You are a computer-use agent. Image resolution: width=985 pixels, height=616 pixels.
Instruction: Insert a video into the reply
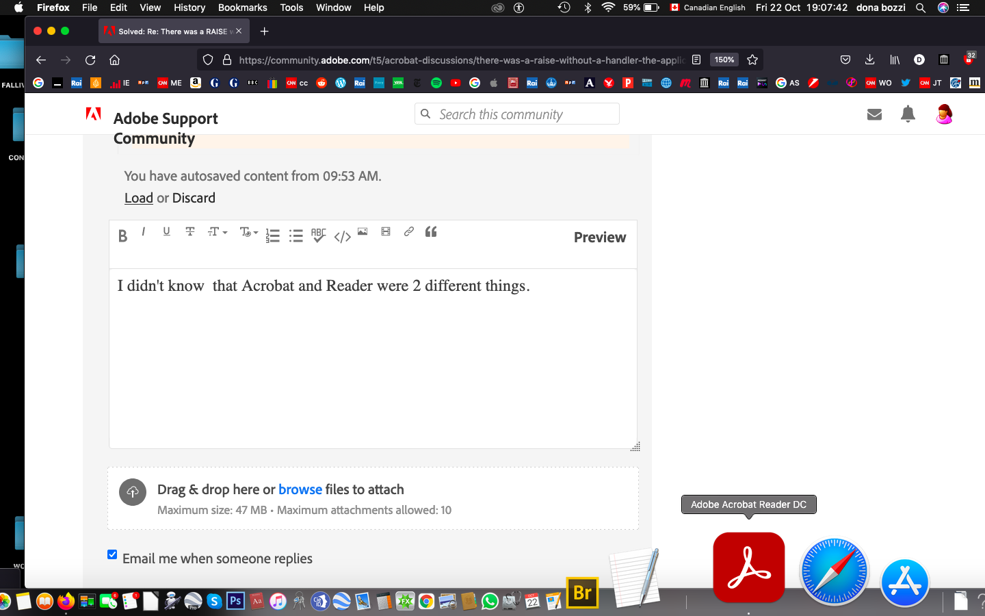pyautogui.click(x=386, y=231)
